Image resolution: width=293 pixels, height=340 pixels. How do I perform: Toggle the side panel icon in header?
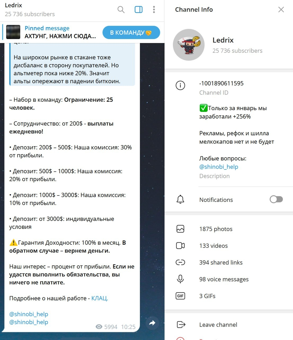click(x=139, y=10)
